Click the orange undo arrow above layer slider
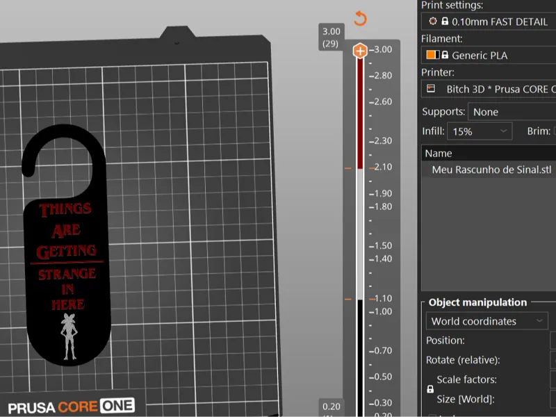This screenshot has height=417, width=556. point(360,18)
